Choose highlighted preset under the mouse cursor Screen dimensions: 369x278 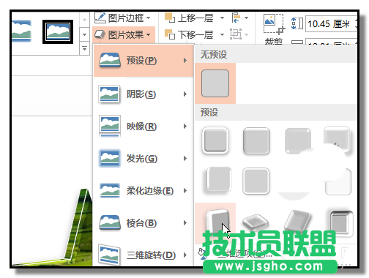coord(215,223)
